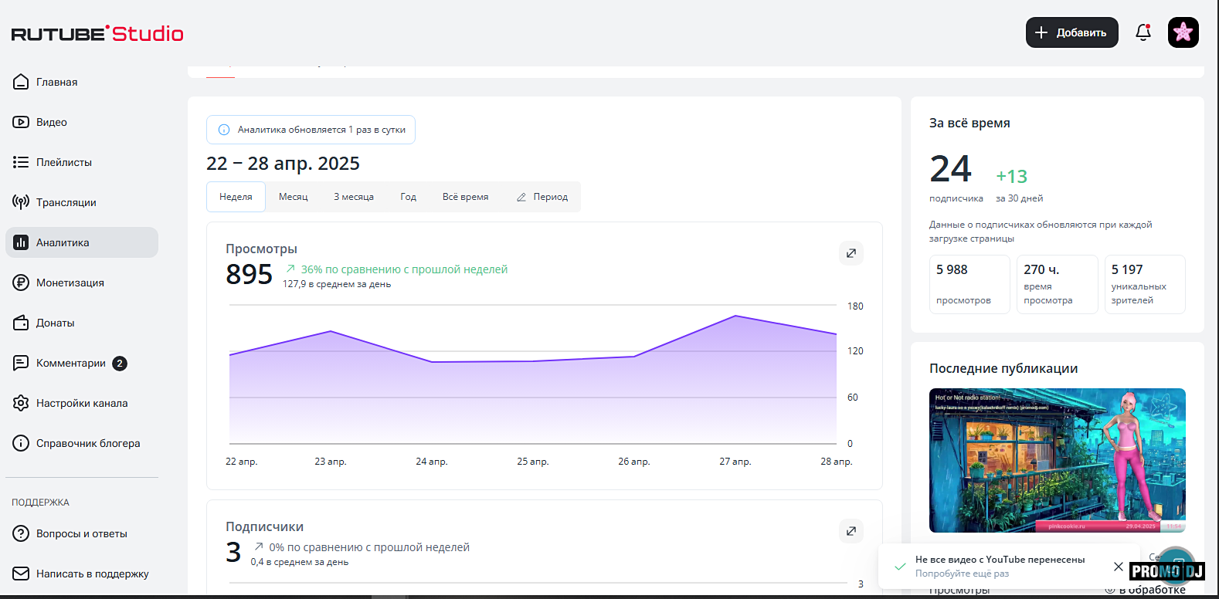The height and width of the screenshot is (599, 1219).
Task: Click the Главная home icon in sidebar
Action: (21, 82)
